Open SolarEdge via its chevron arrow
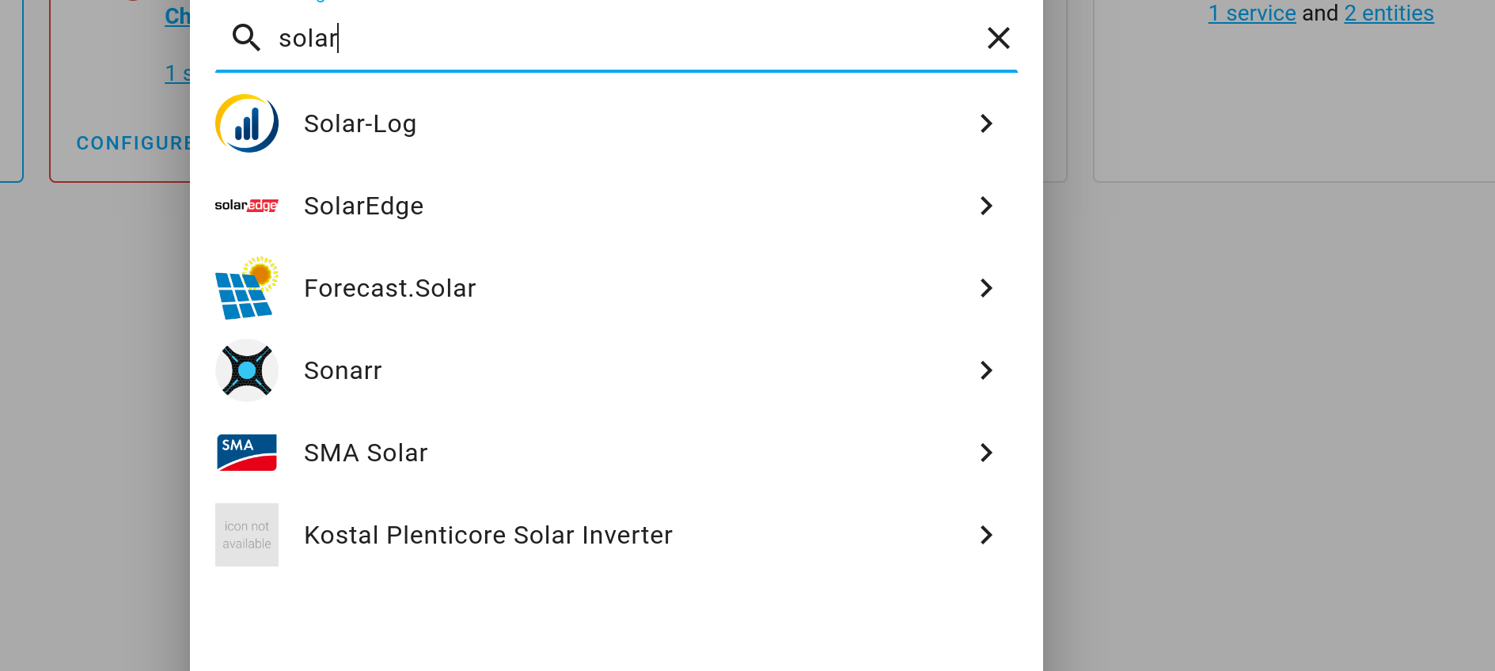 point(986,206)
